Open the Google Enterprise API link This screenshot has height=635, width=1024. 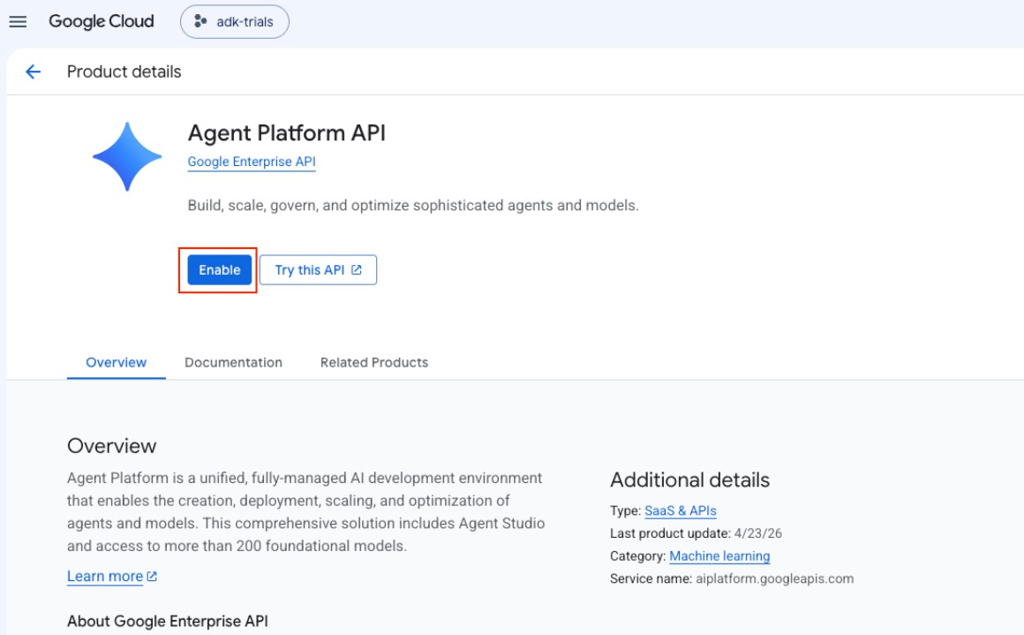(x=252, y=162)
